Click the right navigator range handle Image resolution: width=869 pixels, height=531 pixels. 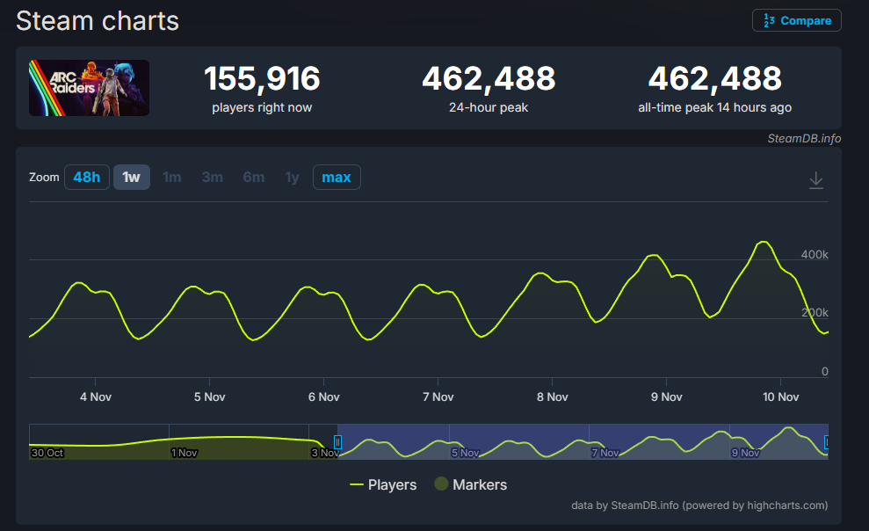pos(826,442)
